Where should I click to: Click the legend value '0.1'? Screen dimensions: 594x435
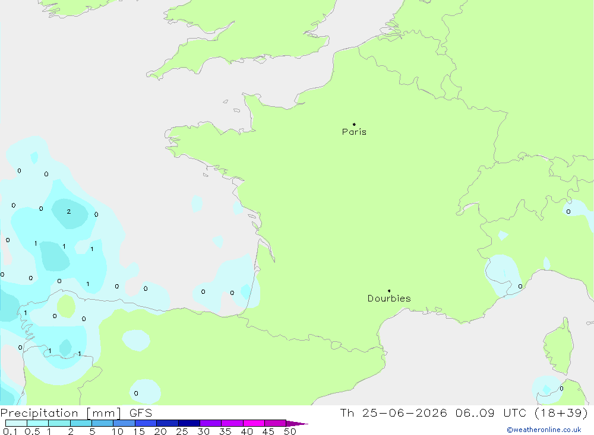coord(10,431)
